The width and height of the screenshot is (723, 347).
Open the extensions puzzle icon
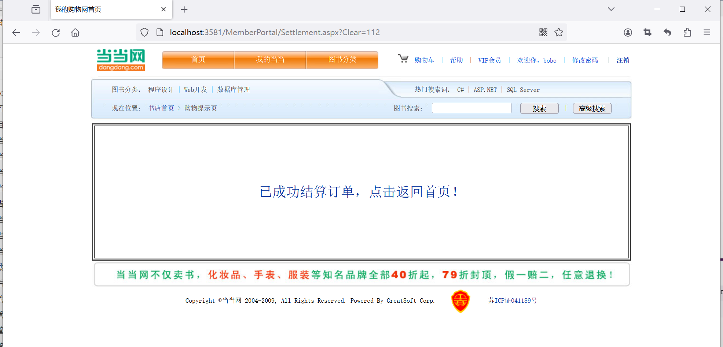coord(687,32)
